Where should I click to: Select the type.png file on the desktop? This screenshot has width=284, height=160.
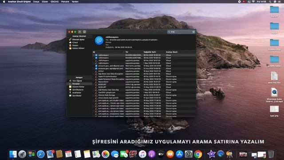click(274, 111)
